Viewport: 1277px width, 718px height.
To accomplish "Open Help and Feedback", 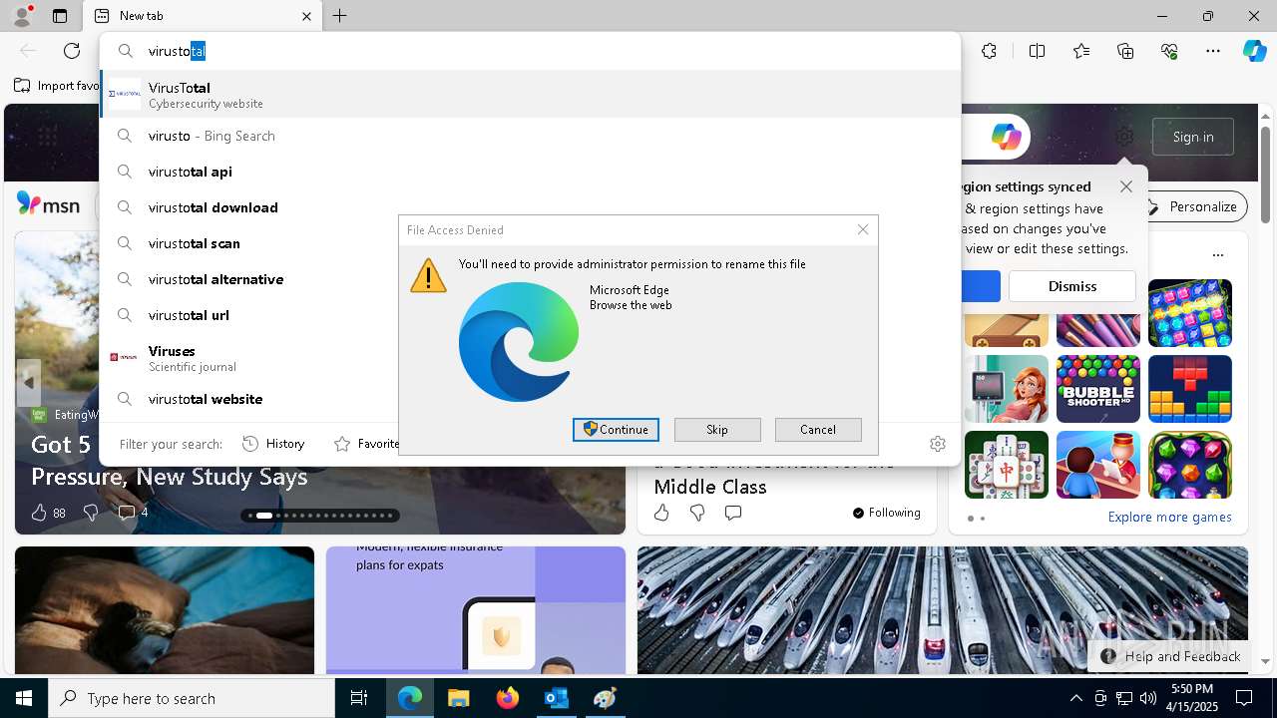I will pyautogui.click(x=1171, y=656).
